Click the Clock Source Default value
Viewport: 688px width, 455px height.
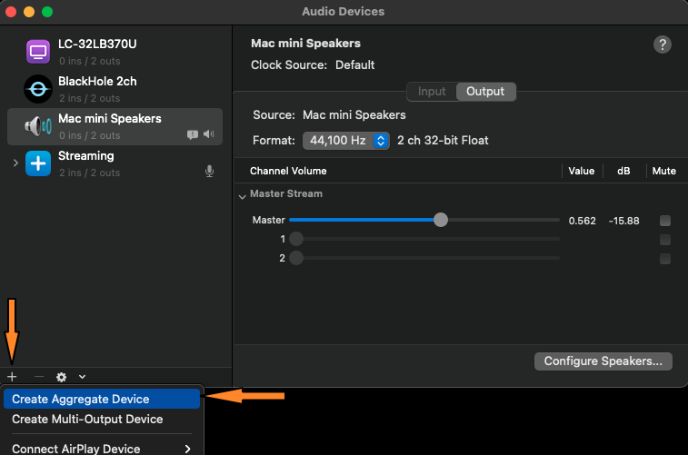355,64
